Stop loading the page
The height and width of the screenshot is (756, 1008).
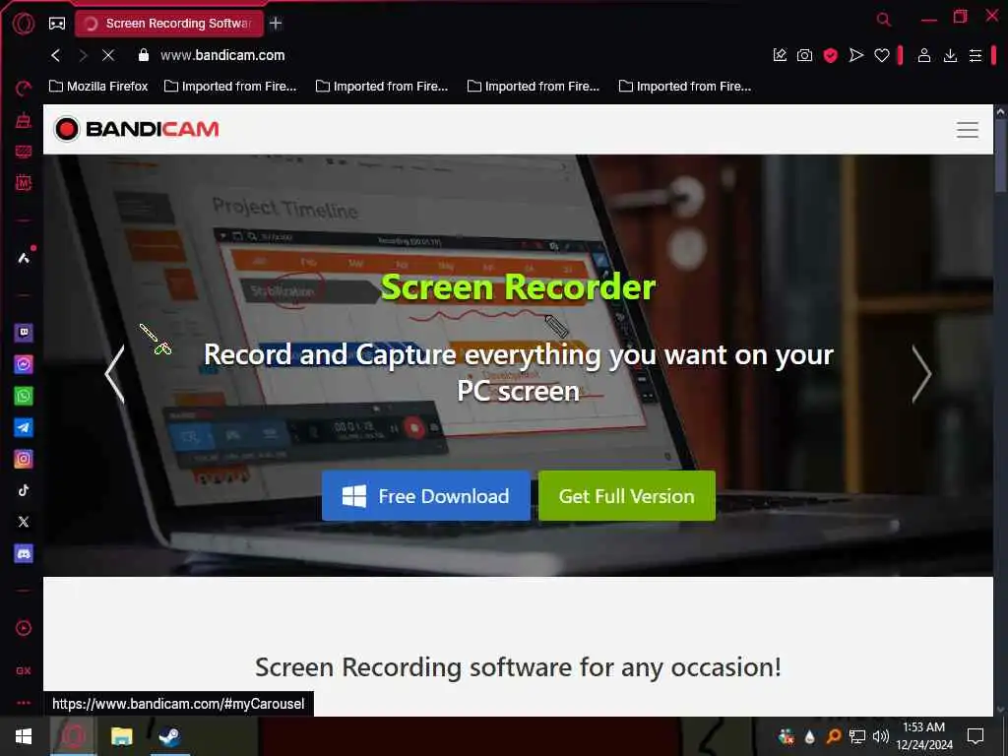pos(108,55)
